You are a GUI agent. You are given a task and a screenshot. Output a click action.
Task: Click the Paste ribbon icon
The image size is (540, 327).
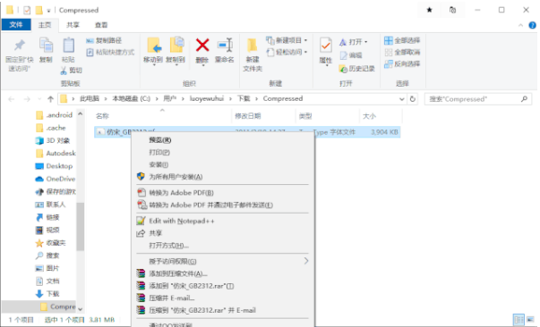[x=69, y=46]
